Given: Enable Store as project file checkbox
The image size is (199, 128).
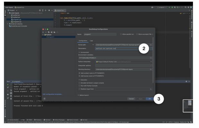Looking at the screenshot, I should (x=137, y=34).
